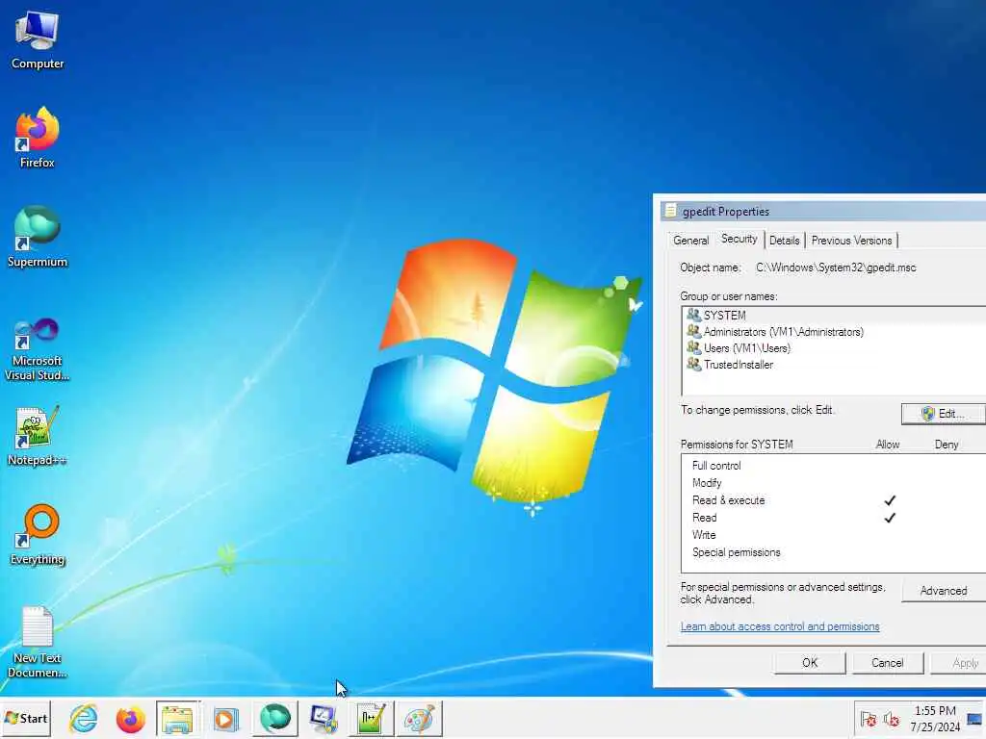Click the muted volume tray icon
Viewport: 986px width, 739px height.
tap(891, 719)
